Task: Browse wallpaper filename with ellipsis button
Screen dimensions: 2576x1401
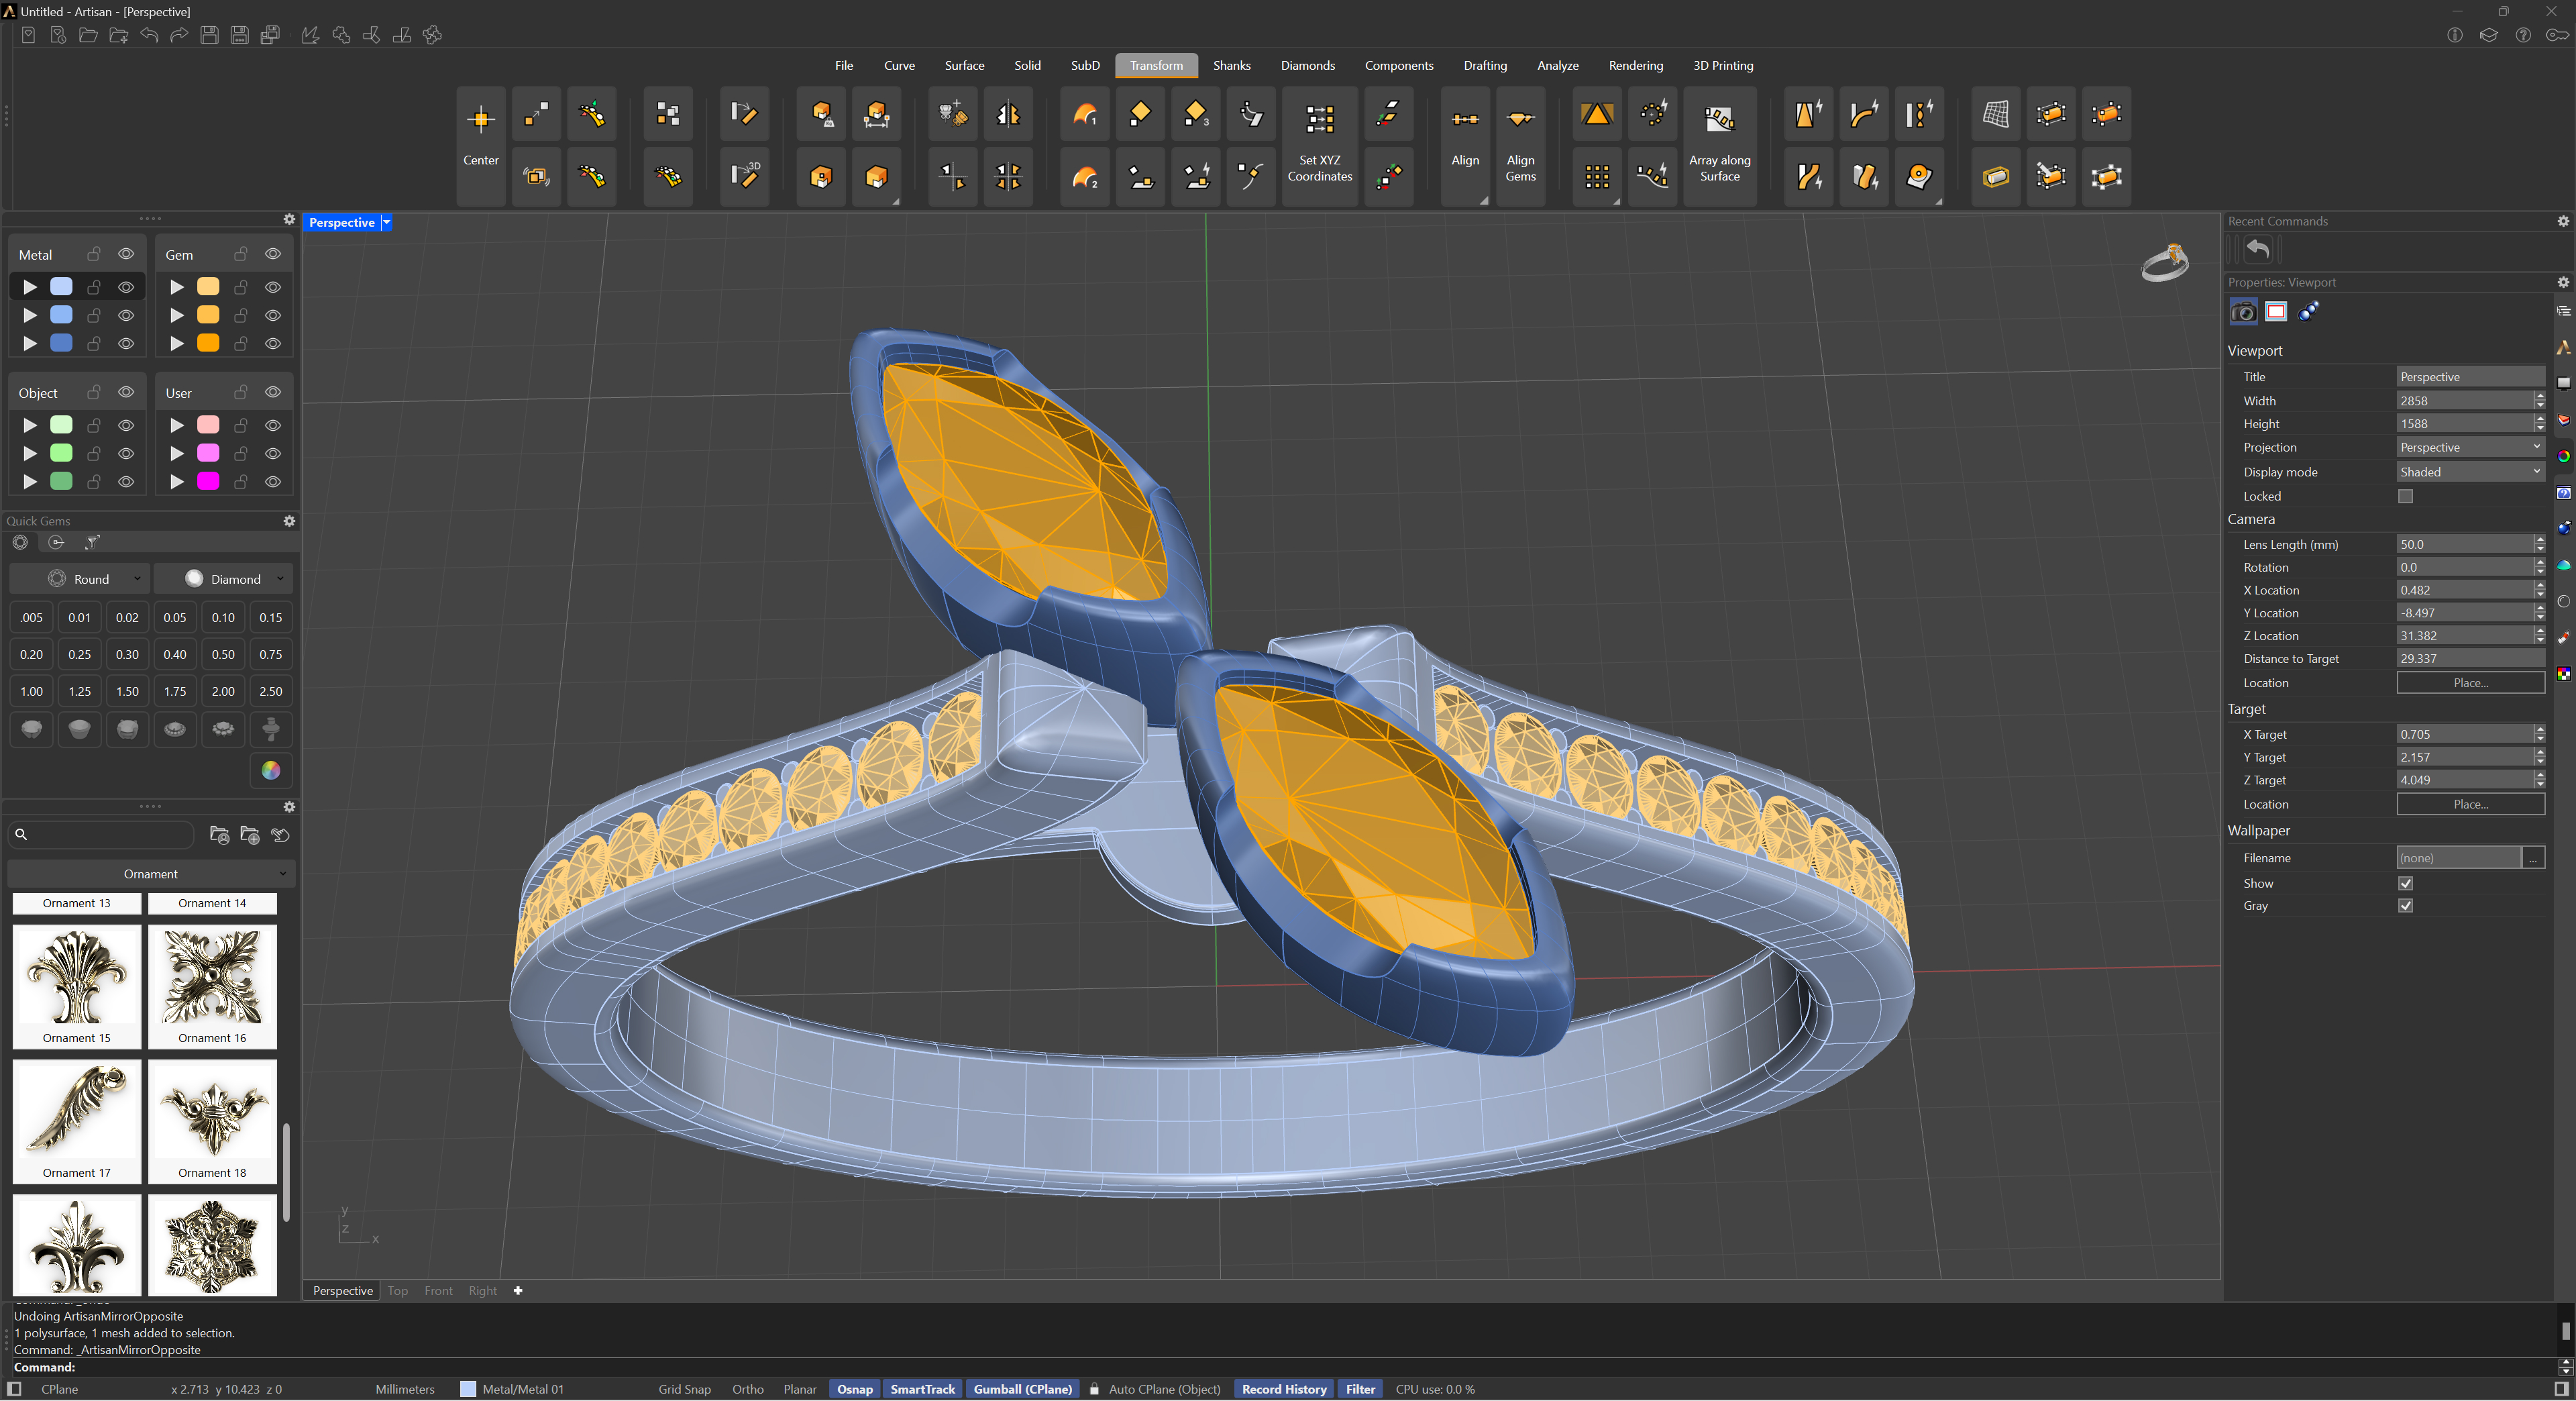Action: [x=2533, y=858]
